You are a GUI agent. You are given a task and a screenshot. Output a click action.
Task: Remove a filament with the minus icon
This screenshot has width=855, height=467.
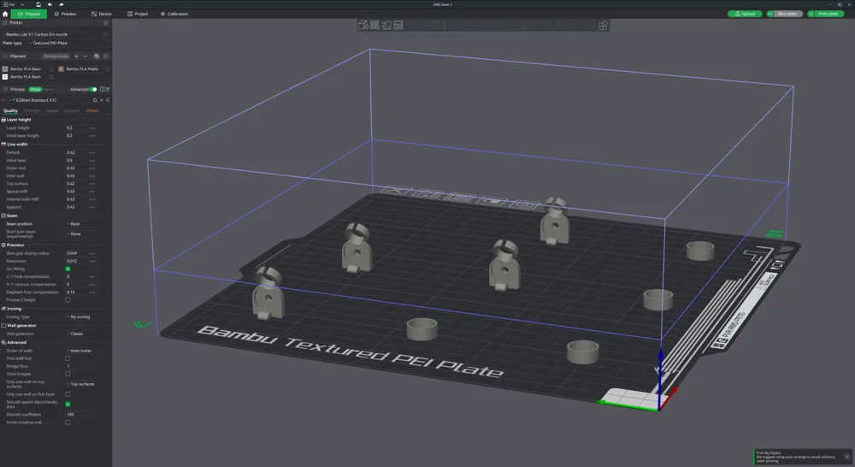click(85, 56)
